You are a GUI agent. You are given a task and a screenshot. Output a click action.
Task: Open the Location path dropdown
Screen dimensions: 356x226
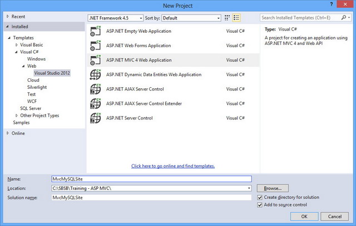click(250, 188)
